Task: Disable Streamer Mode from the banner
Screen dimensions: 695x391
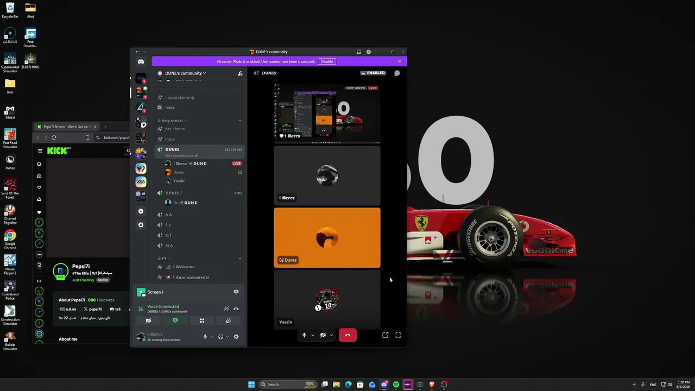Action: tap(327, 61)
